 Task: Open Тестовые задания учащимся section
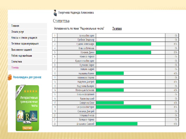[x=27, y=44]
